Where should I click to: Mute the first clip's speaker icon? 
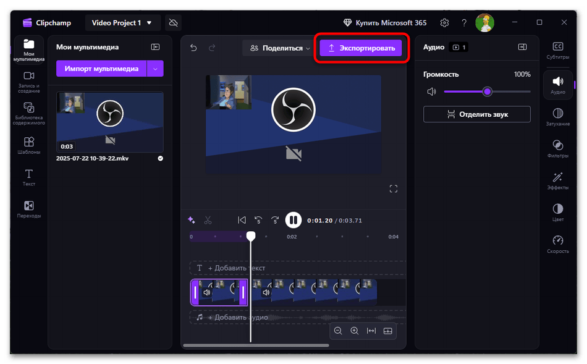(x=206, y=292)
